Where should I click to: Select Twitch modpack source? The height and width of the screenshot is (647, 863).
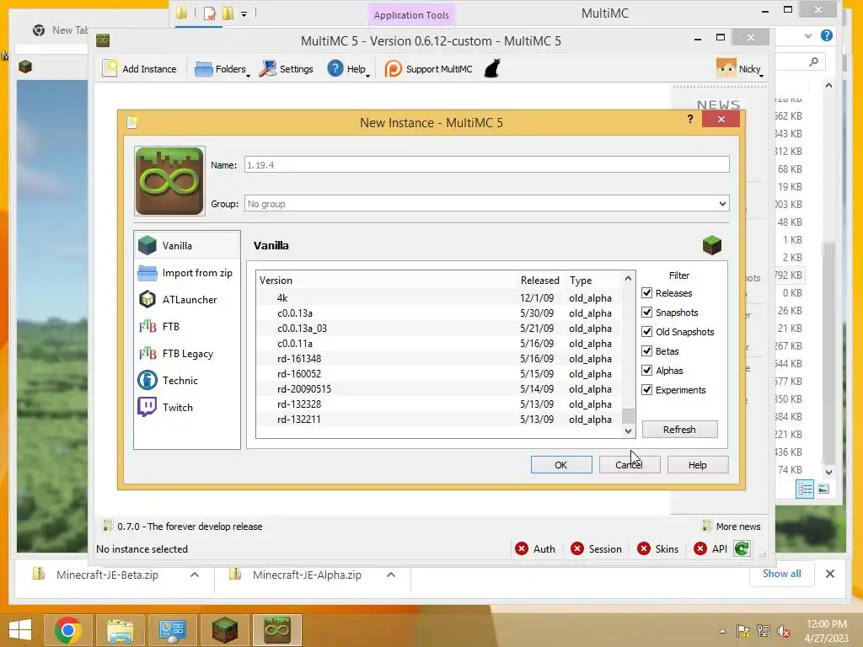[186, 407]
